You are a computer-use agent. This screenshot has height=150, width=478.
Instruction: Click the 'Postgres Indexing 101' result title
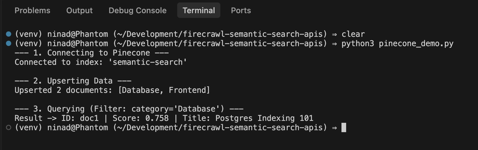click(x=264, y=118)
